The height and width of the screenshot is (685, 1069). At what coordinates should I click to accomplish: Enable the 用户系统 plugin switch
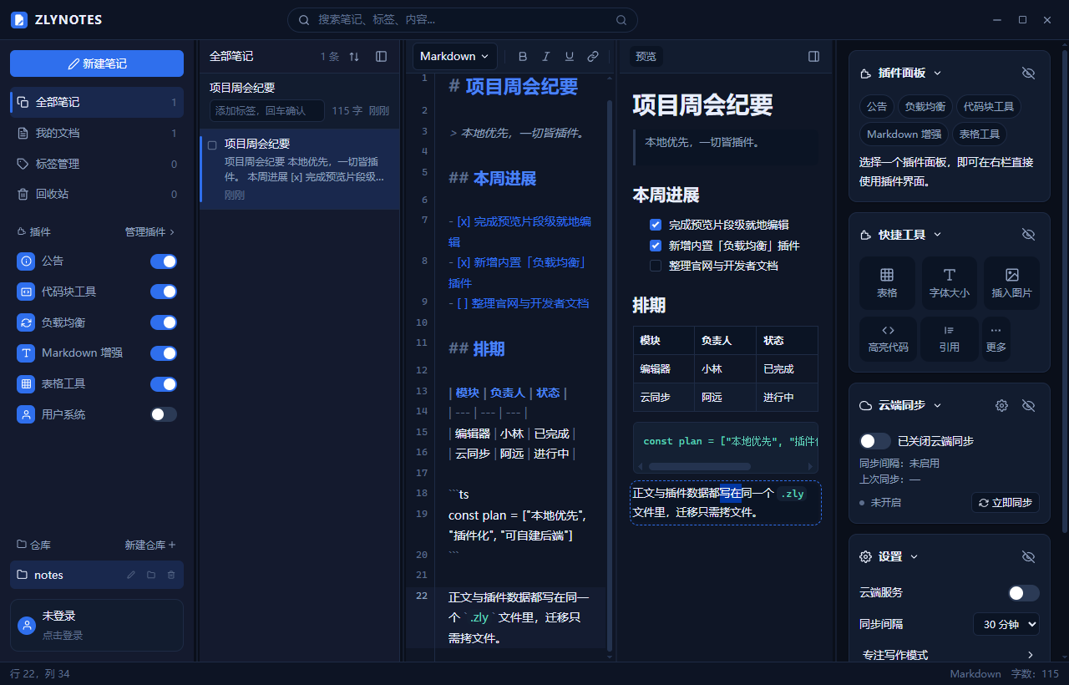[164, 414]
